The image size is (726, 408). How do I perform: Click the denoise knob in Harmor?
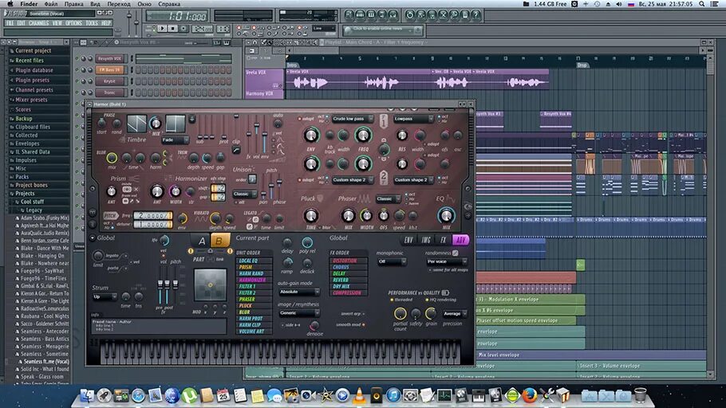(x=314, y=325)
